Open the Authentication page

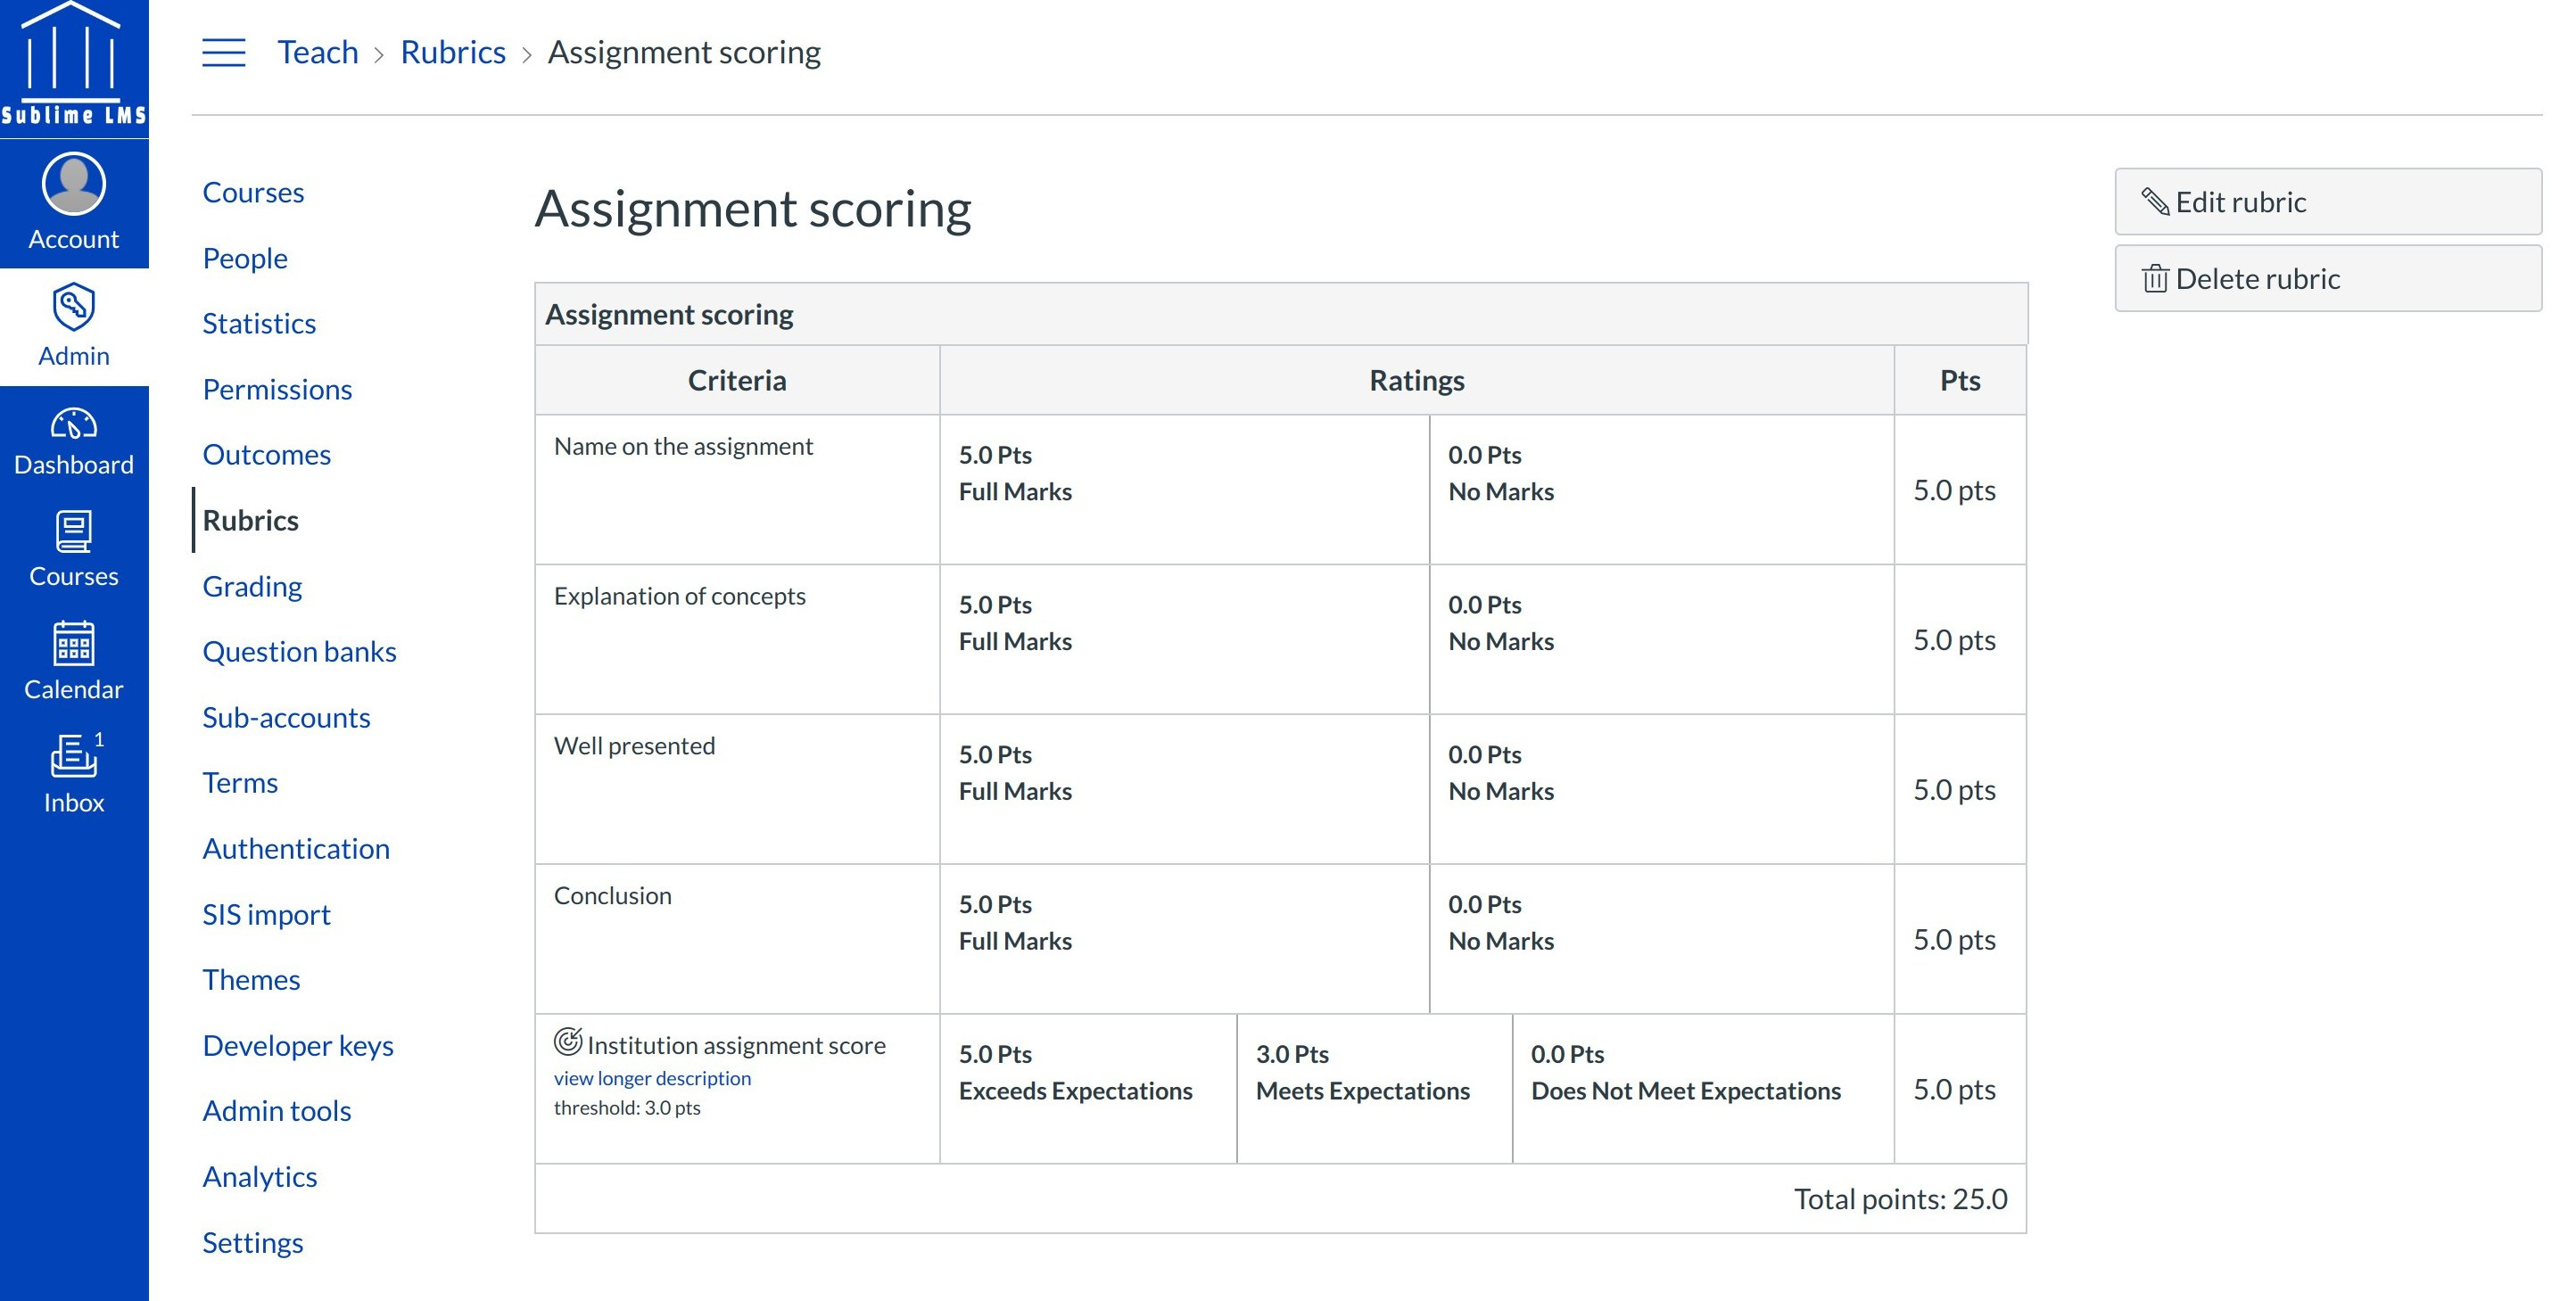296,848
